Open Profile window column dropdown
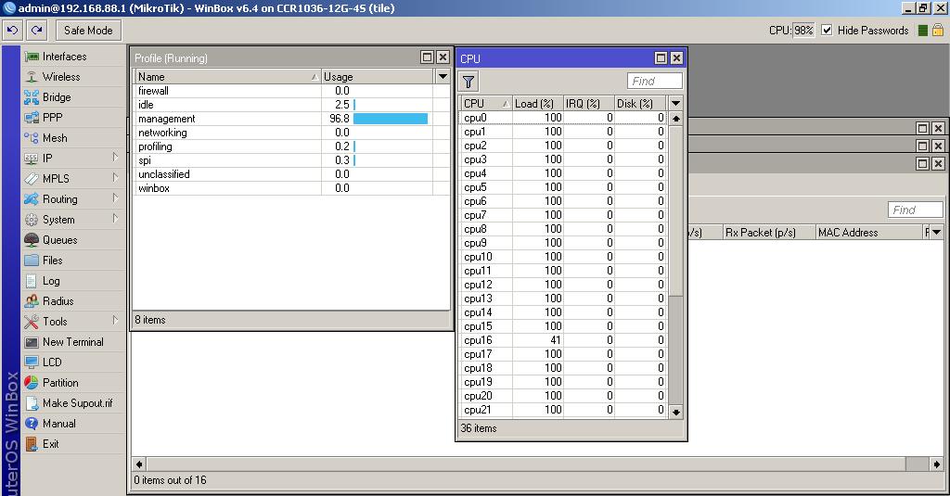950x496 pixels. [x=443, y=76]
